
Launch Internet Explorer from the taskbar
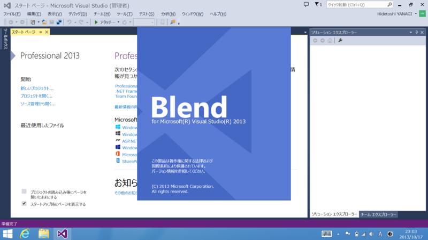coord(25,234)
